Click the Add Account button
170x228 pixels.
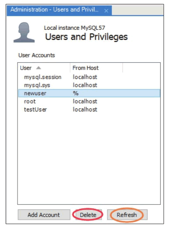(44, 215)
